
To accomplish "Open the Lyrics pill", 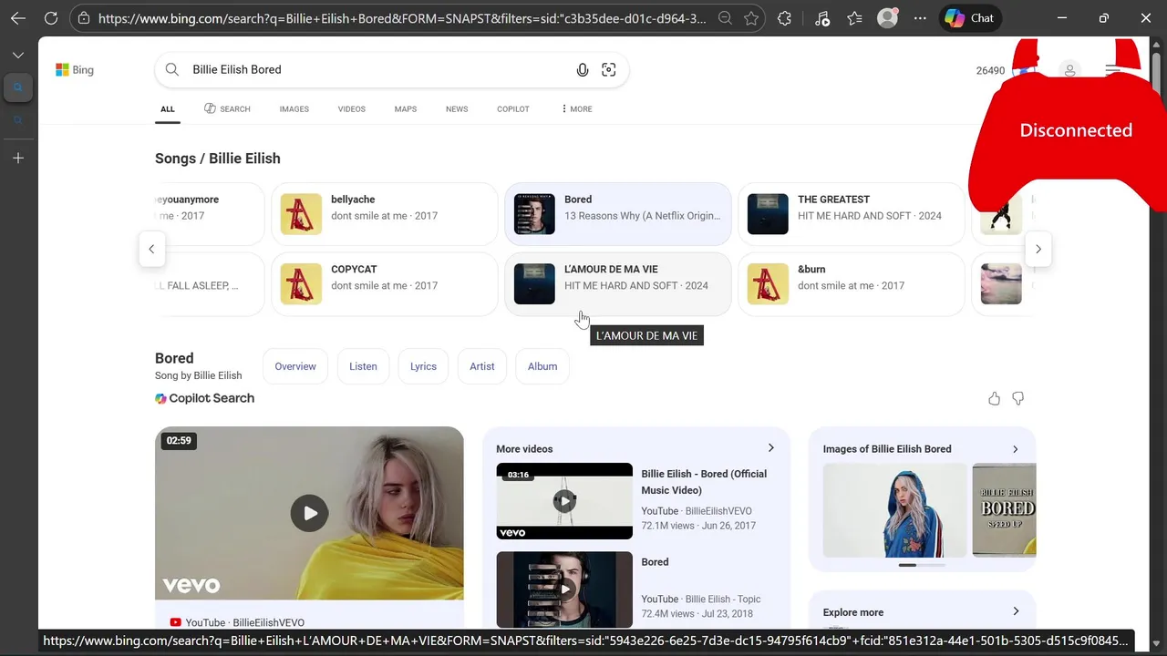I will (x=423, y=366).
